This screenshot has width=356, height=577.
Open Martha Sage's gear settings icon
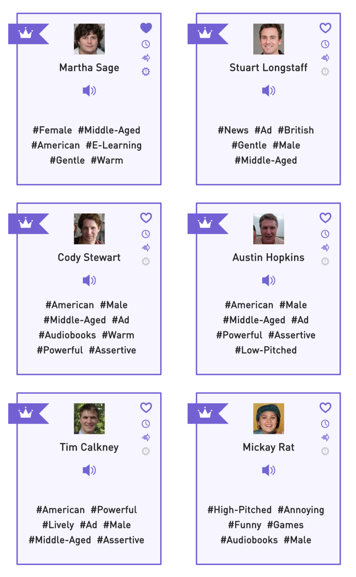point(146,71)
